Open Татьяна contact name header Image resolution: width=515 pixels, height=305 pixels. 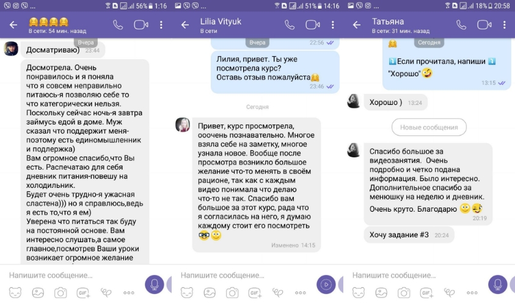388,21
